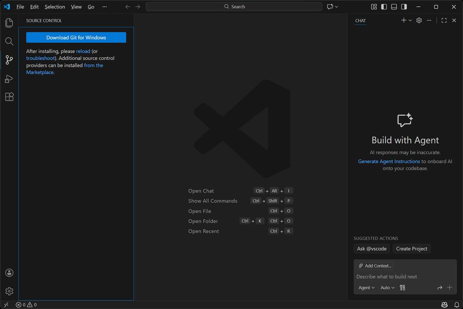Start a new chat with plus icon
Image resolution: width=463 pixels, height=309 pixels.
tap(404, 20)
